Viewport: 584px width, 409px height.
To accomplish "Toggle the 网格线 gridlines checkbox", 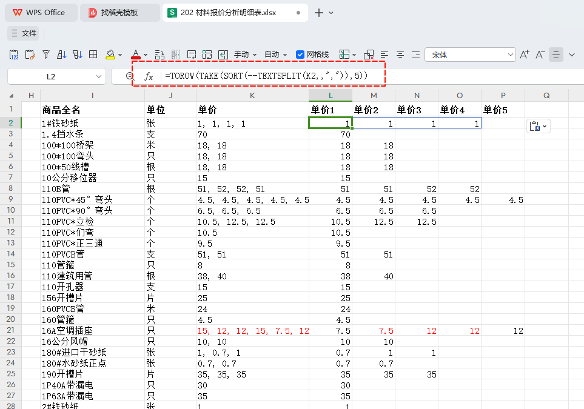I will [300, 55].
